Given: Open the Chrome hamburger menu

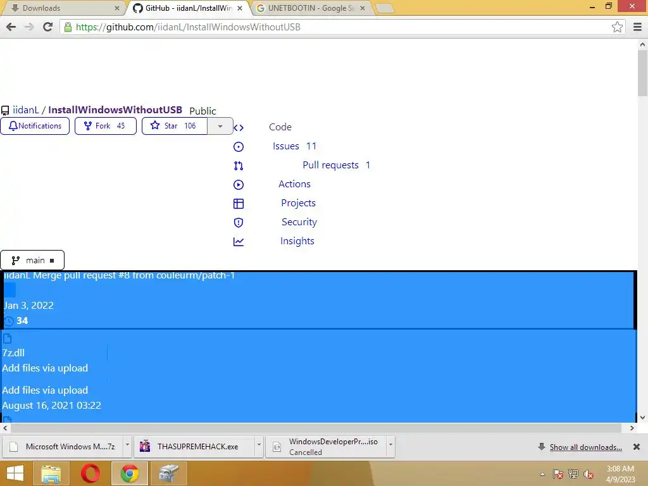Looking at the screenshot, I should tap(637, 27).
